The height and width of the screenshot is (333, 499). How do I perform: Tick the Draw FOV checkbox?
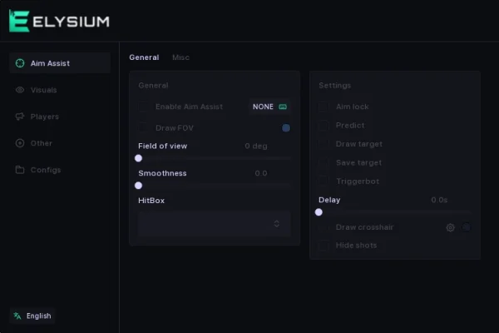(143, 127)
